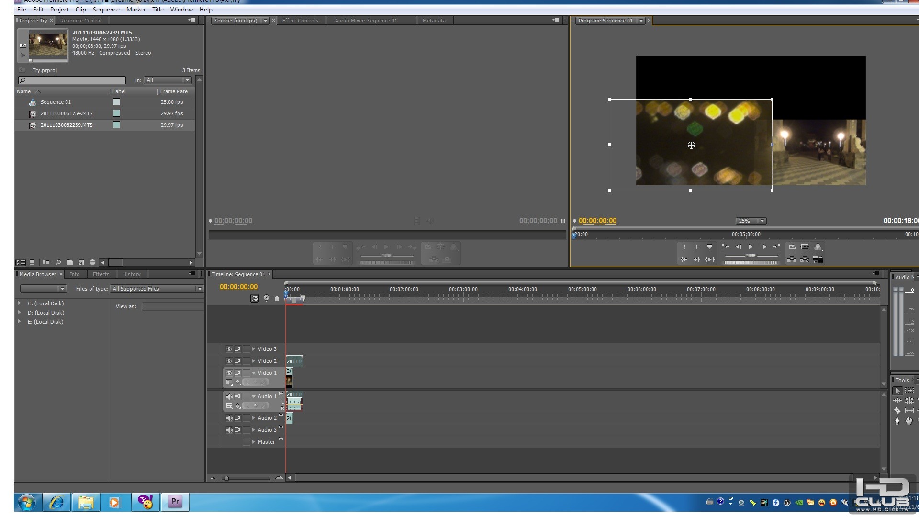Click the Safe Margins icon
919x517 pixels.
click(x=805, y=247)
